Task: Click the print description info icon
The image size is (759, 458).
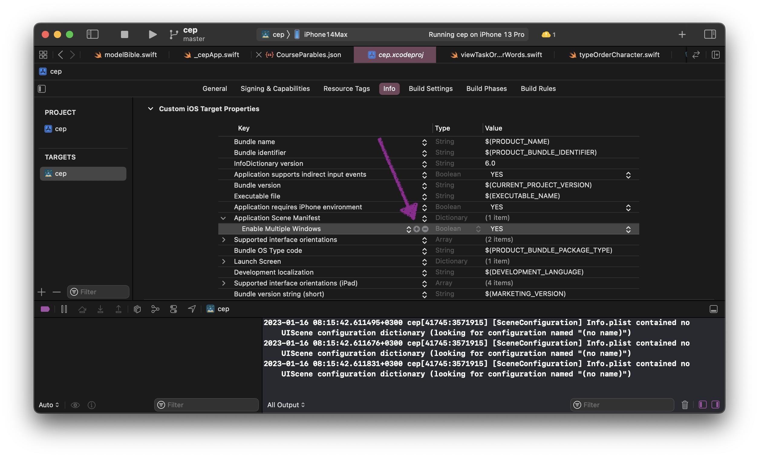Action: click(x=92, y=405)
